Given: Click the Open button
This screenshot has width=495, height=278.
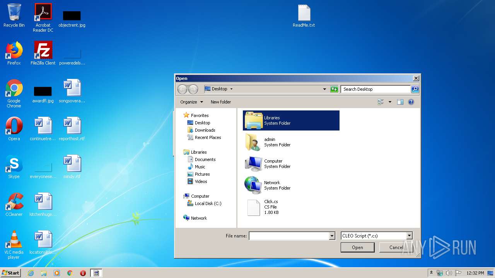Looking at the screenshot, I should 357,247.
